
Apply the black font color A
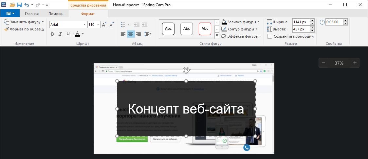click(78, 34)
